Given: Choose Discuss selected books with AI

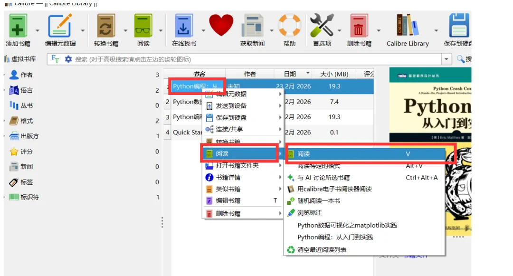Looking at the screenshot, I should [364, 178].
